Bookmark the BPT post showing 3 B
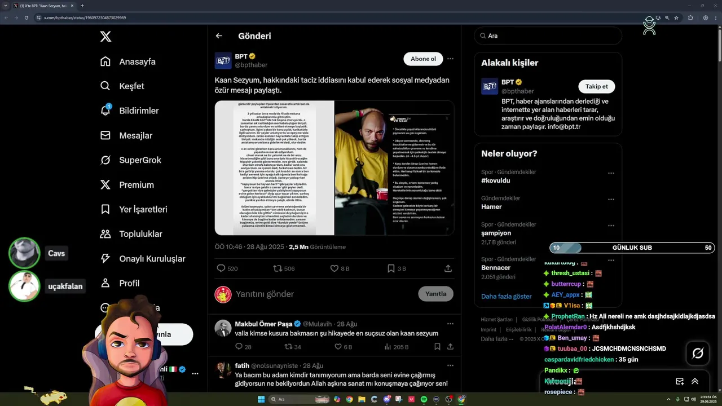This screenshot has height=406, width=722. pos(391,268)
